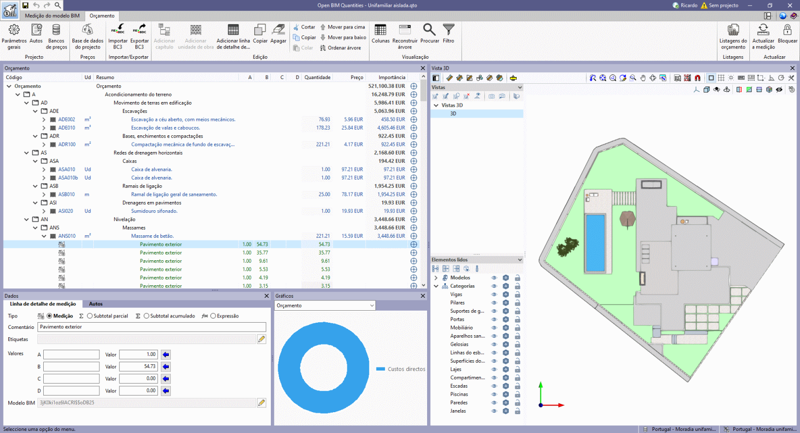Click Mover para baixo
The height and width of the screenshot is (433, 800).
click(343, 37)
